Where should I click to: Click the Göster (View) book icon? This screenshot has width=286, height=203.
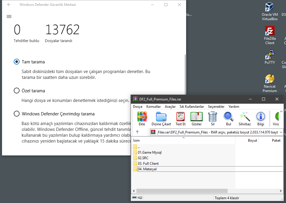point(197,119)
